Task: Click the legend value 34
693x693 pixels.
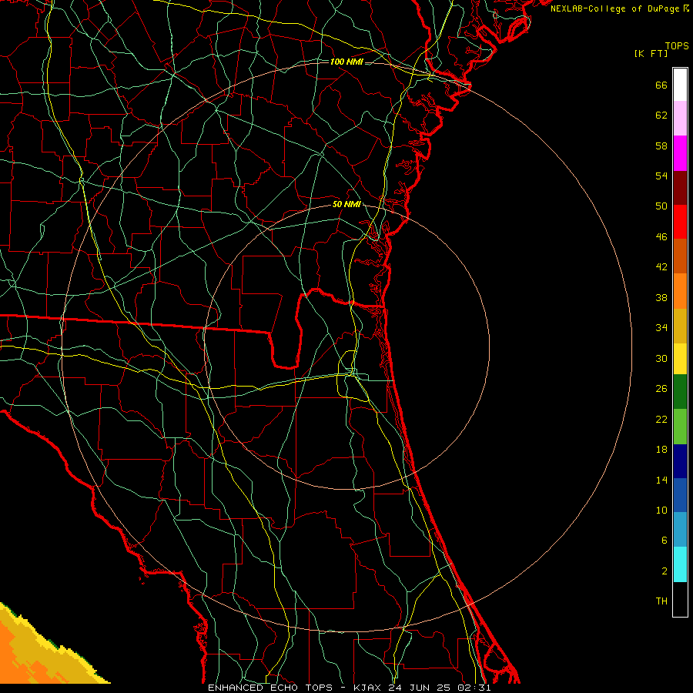Action: (x=661, y=328)
